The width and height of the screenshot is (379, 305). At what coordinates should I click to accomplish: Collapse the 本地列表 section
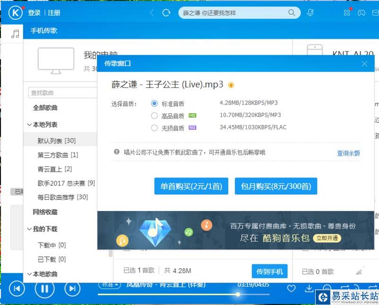(x=29, y=125)
